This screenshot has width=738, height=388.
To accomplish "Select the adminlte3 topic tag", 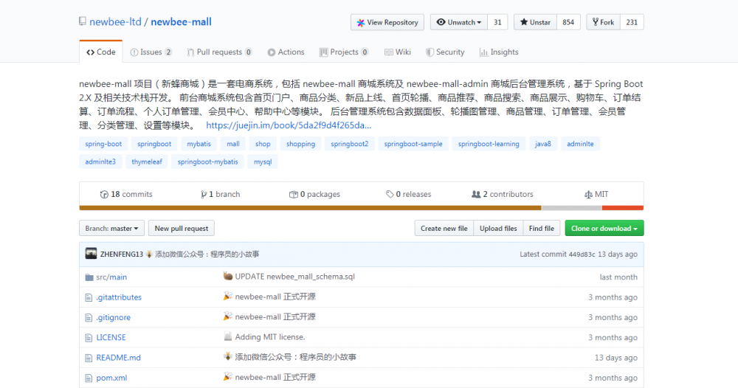I will pos(100,162).
